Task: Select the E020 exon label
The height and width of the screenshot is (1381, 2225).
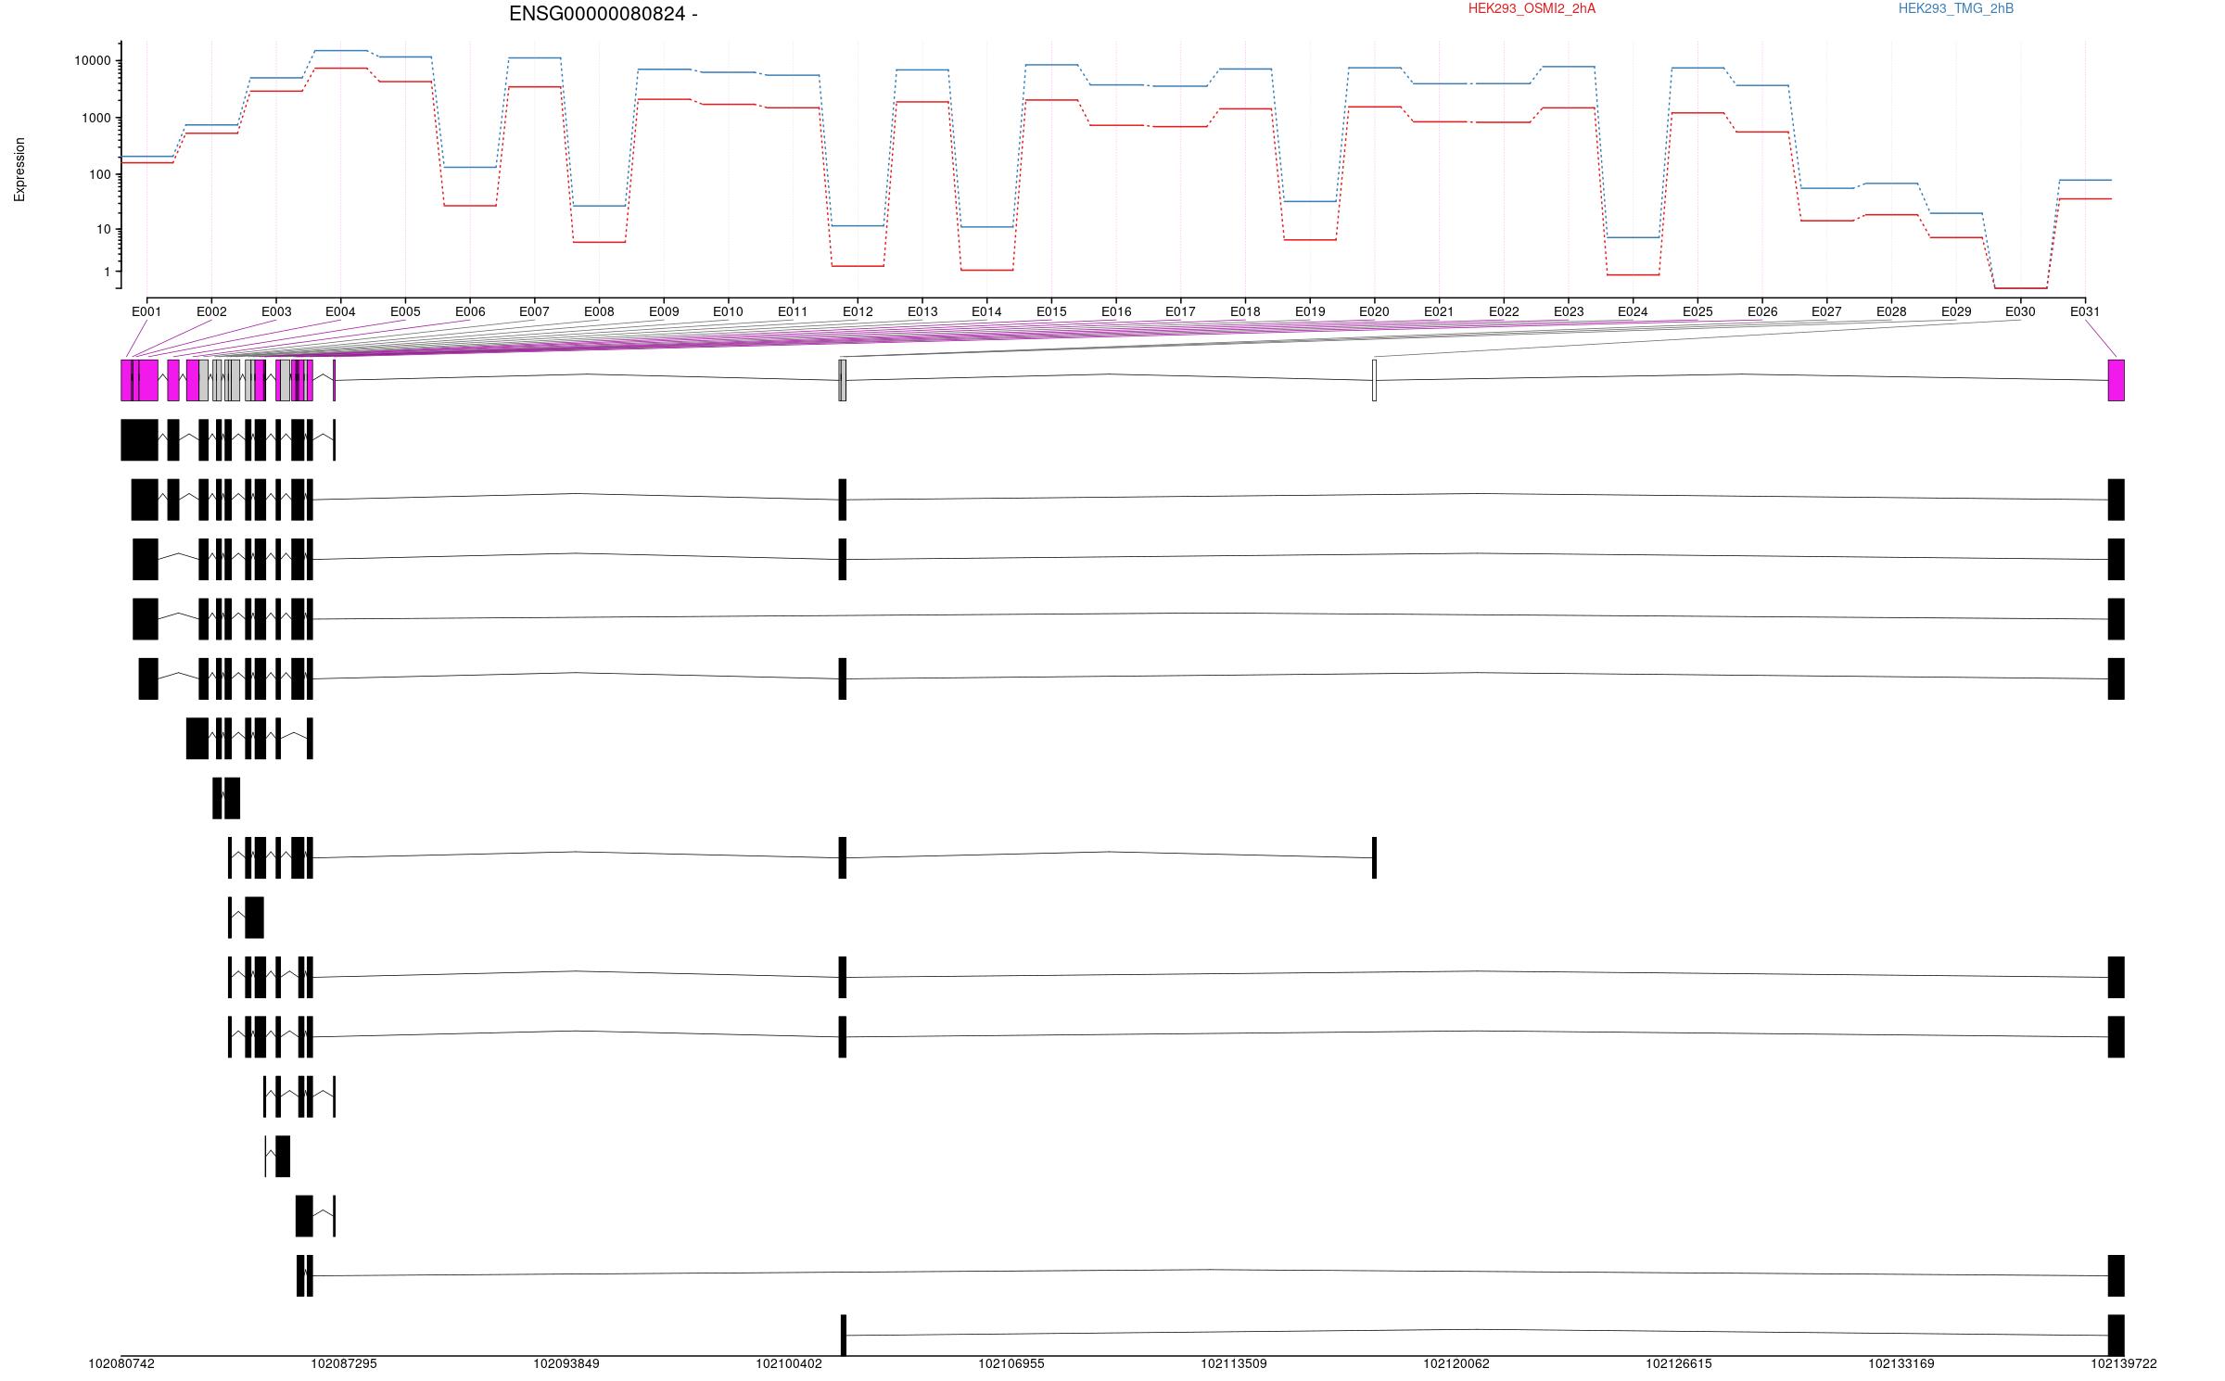Action: [x=1374, y=312]
